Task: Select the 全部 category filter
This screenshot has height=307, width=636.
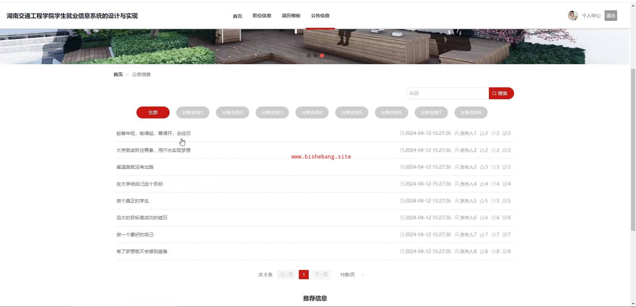Action: click(153, 112)
